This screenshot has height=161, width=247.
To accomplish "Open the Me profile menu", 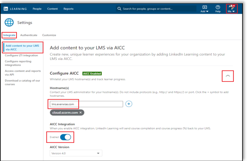I will tap(231, 9).
